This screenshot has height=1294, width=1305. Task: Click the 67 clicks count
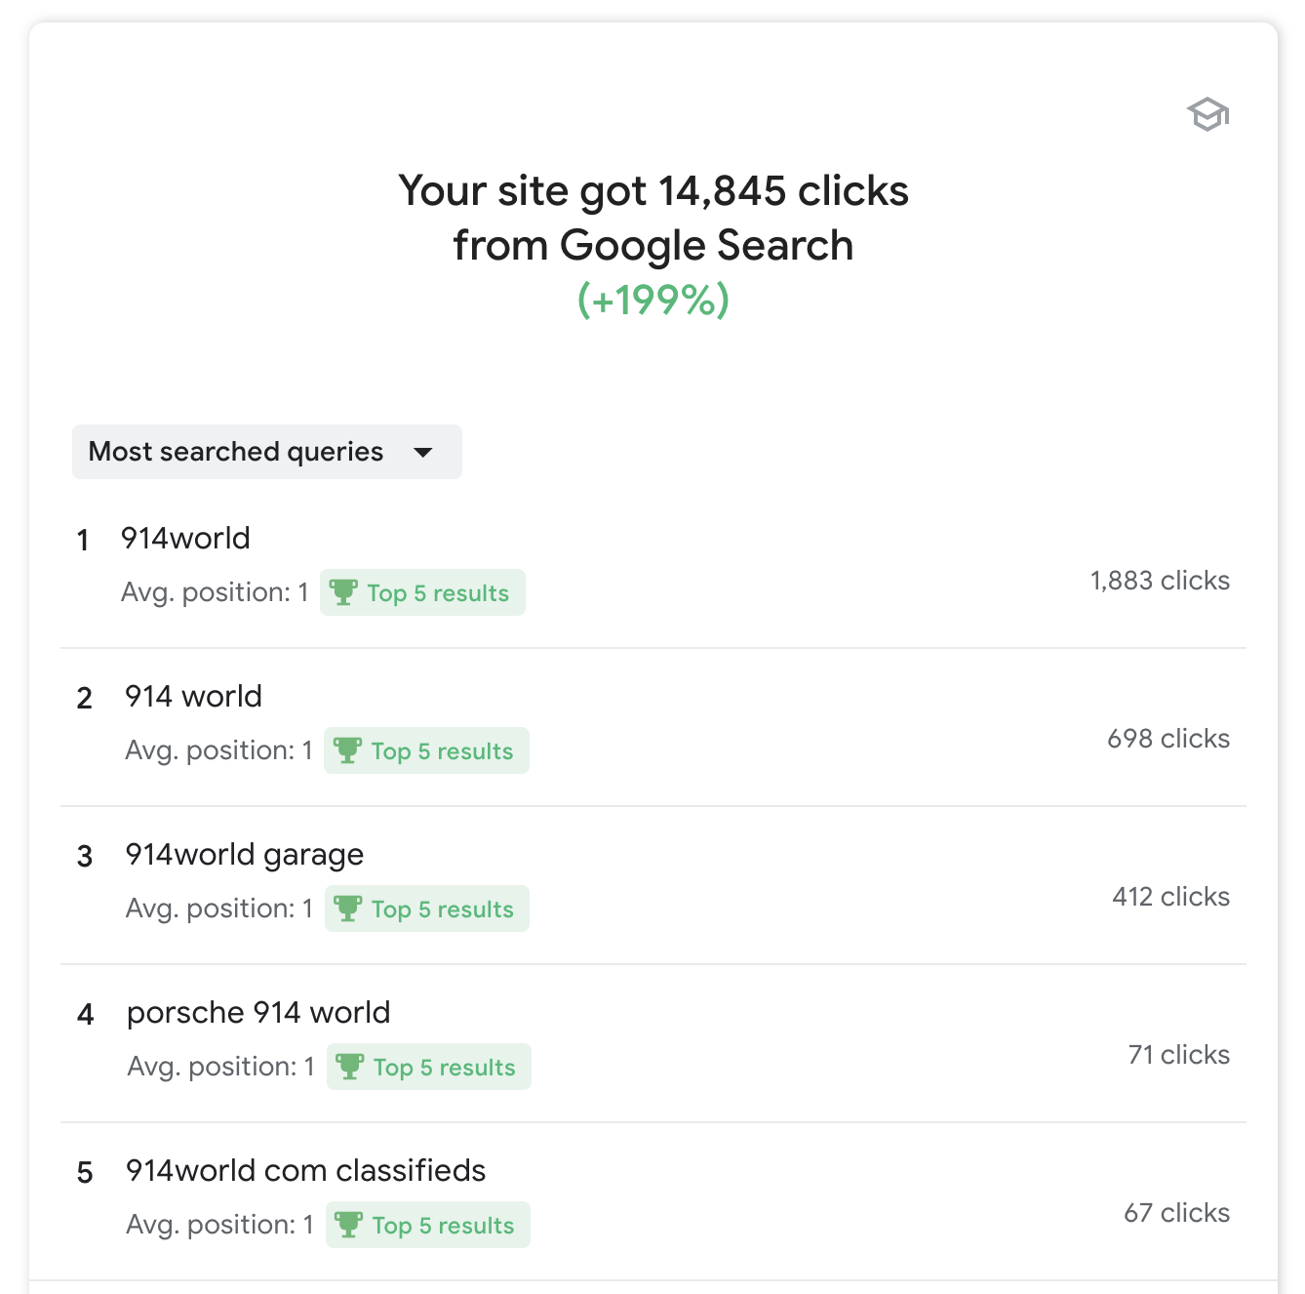1176,1213
